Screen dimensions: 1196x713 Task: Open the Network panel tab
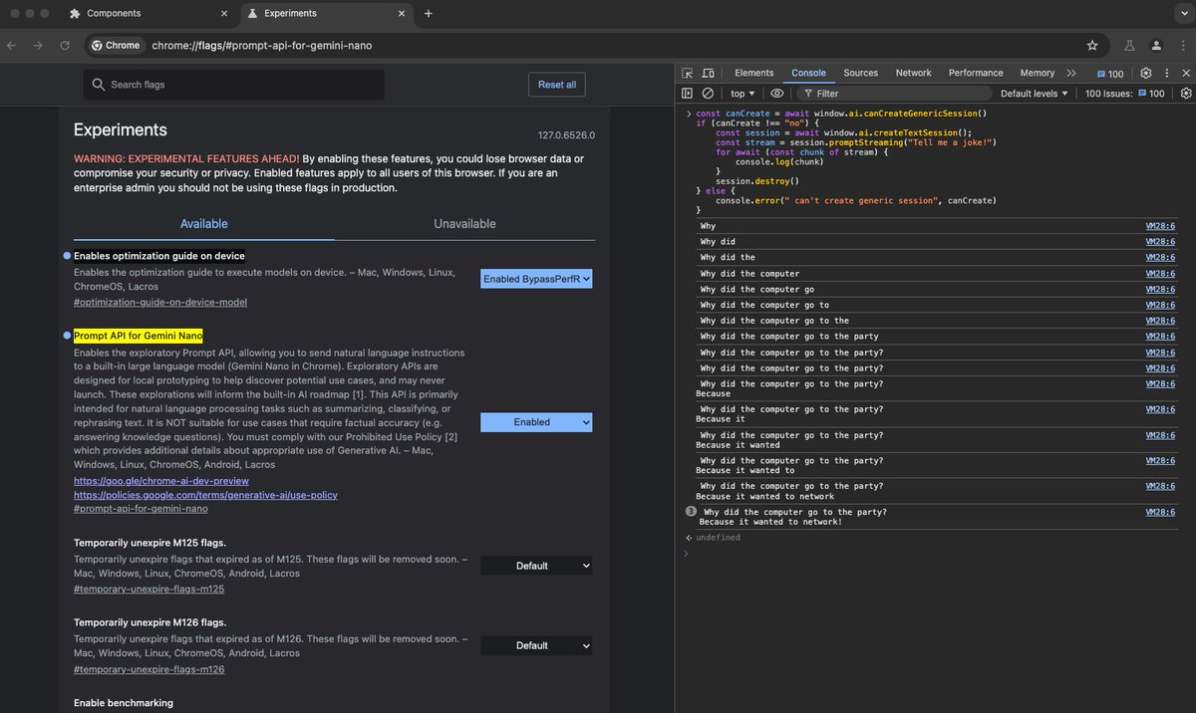(x=913, y=73)
